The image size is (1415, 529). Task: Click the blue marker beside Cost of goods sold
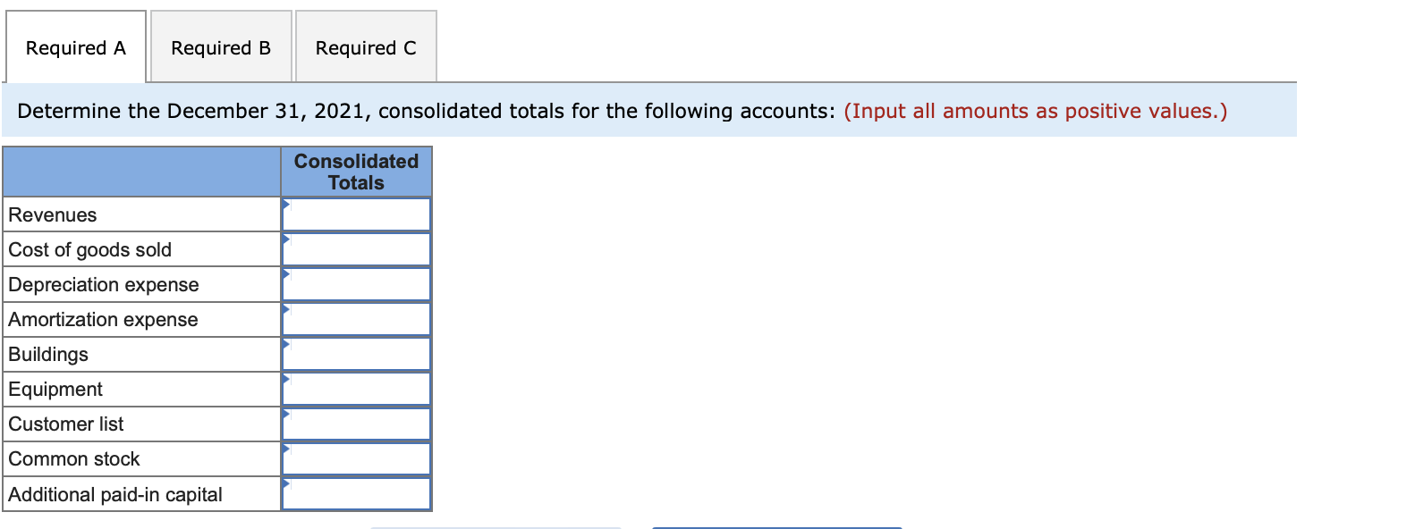point(285,239)
